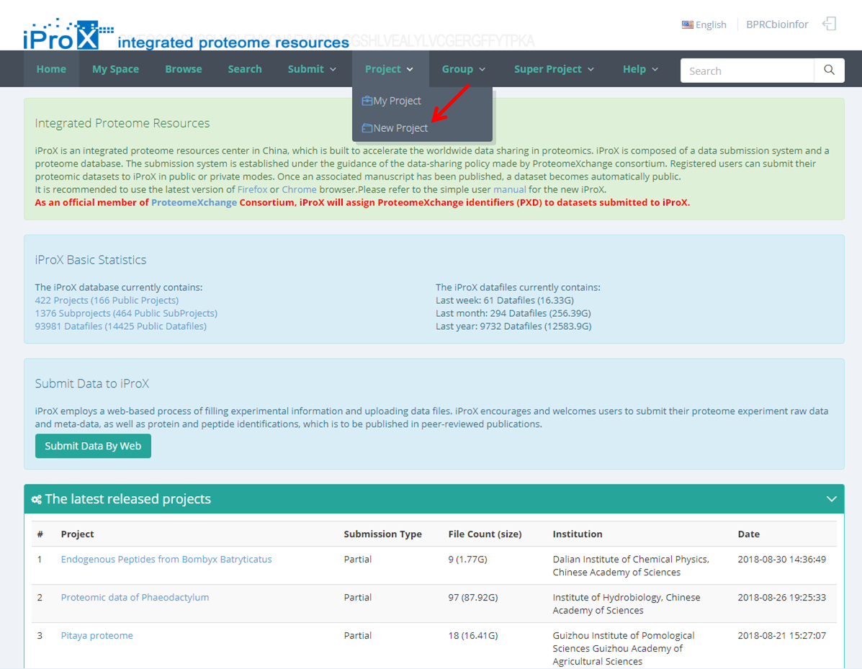The height and width of the screenshot is (669, 862).
Task: Select date 2018-08-30 14:36:49
Action: (782, 559)
